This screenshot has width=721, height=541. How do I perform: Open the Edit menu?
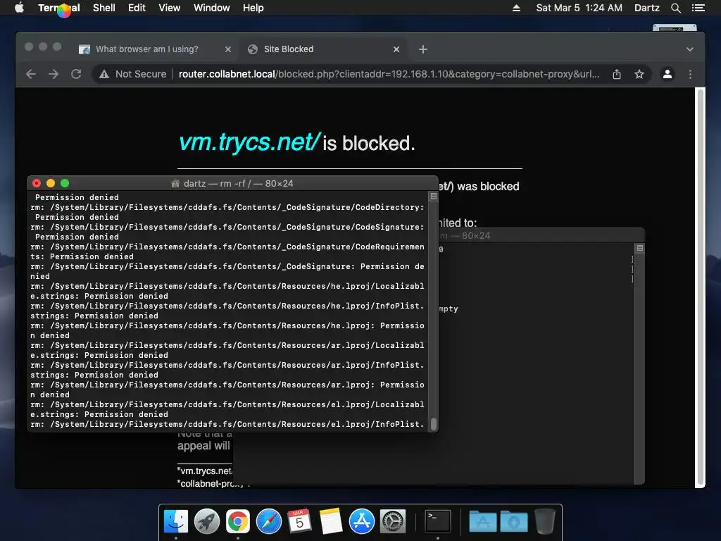pyautogui.click(x=137, y=8)
